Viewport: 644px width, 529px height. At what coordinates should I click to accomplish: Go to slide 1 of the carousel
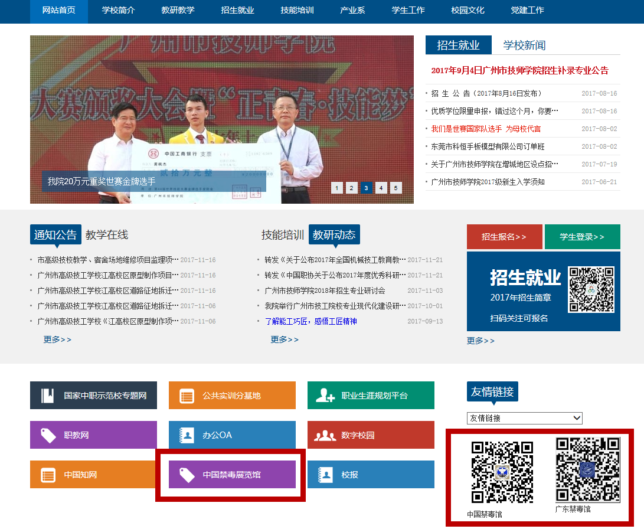point(337,188)
